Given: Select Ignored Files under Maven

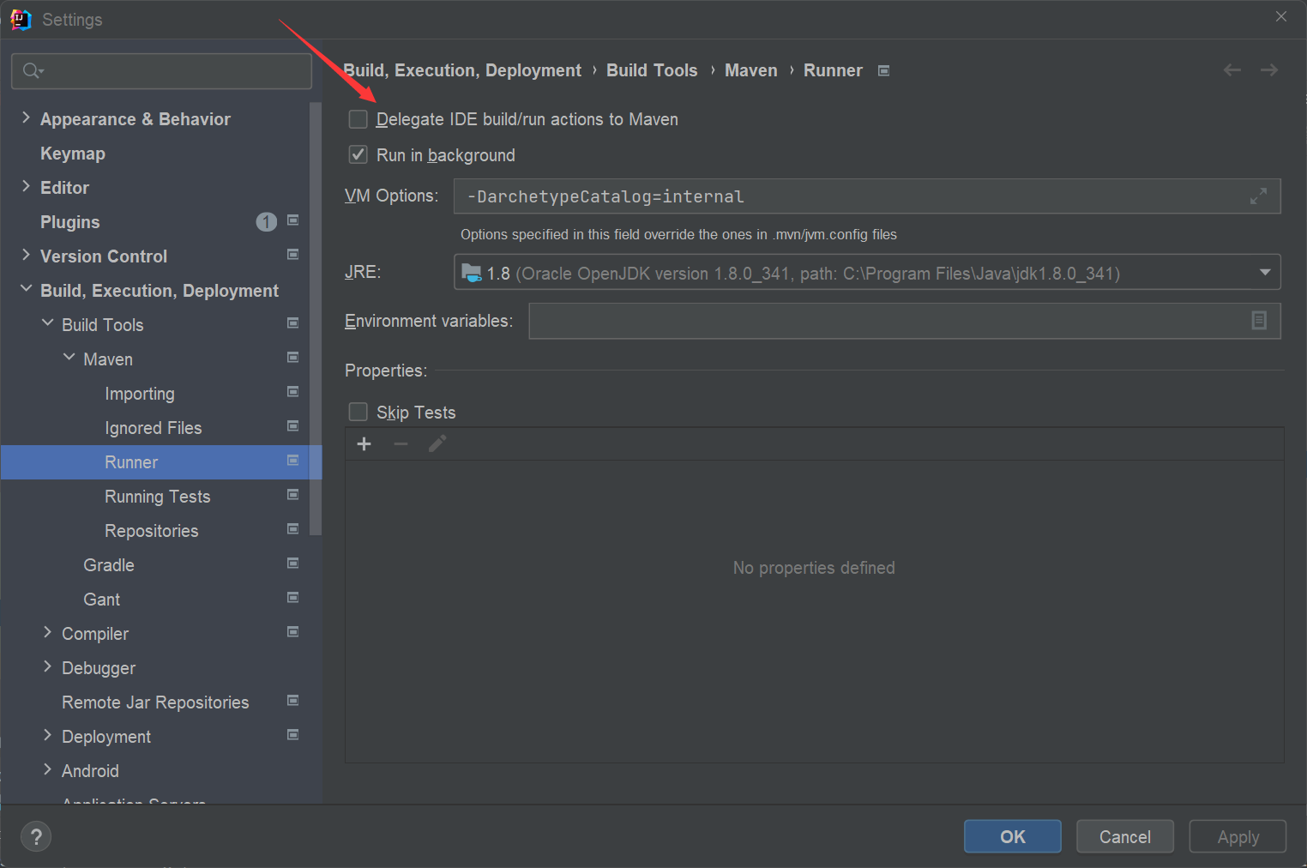Looking at the screenshot, I should [x=154, y=428].
